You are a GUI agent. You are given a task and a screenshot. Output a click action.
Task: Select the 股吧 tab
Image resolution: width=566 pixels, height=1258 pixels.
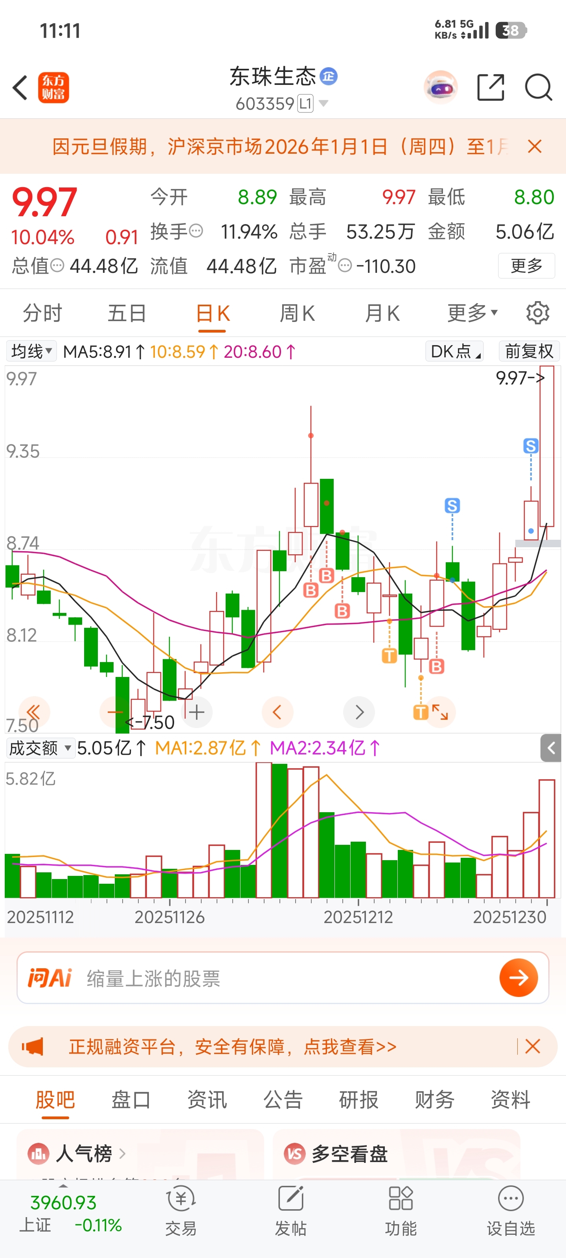(x=55, y=1100)
